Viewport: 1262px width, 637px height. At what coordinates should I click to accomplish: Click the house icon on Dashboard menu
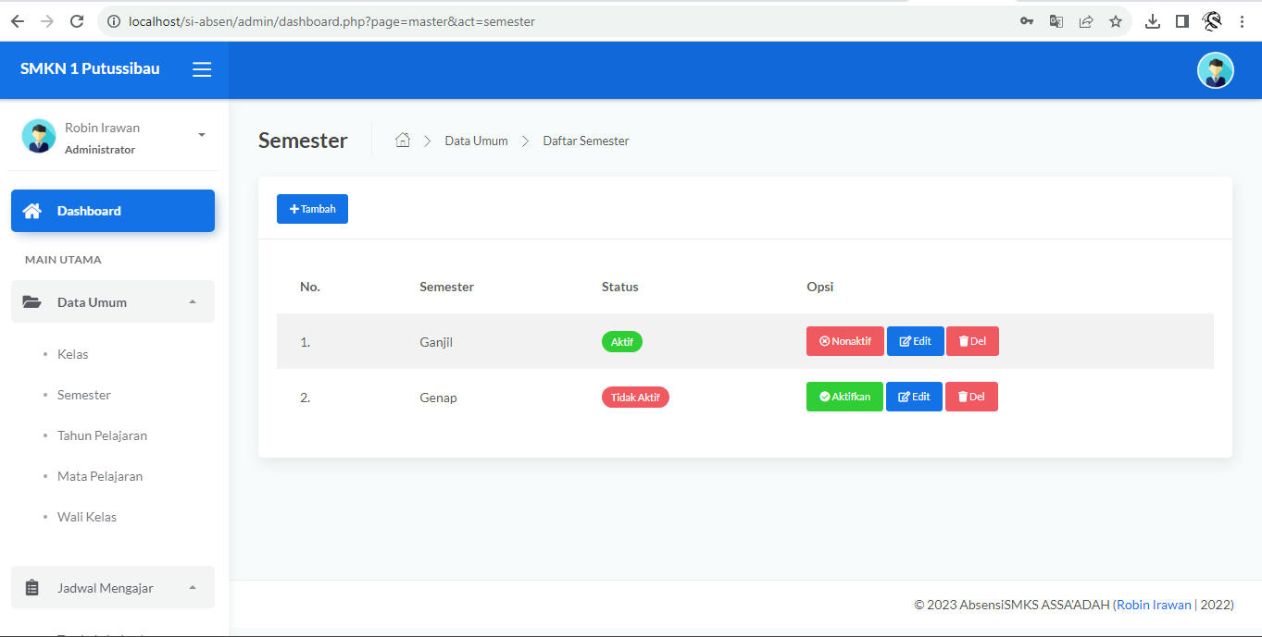pyautogui.click(x=32, y=210)
